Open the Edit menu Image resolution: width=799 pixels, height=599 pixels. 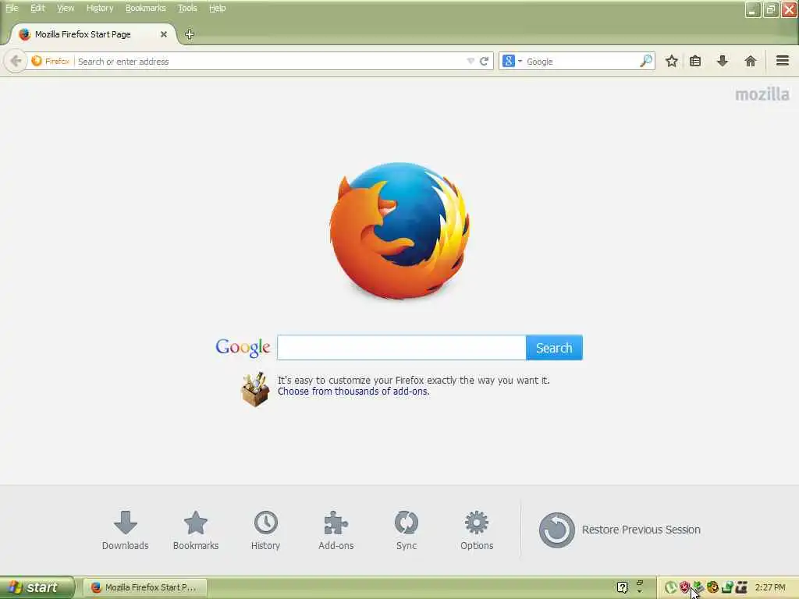click(x=37, y=8)
